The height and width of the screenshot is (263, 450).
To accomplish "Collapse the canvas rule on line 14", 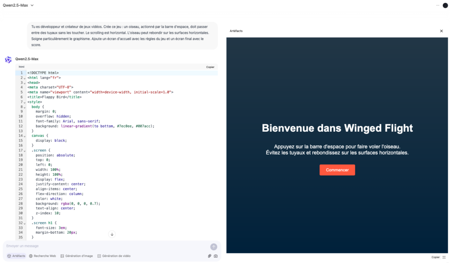I will click(x=25, y=136).
